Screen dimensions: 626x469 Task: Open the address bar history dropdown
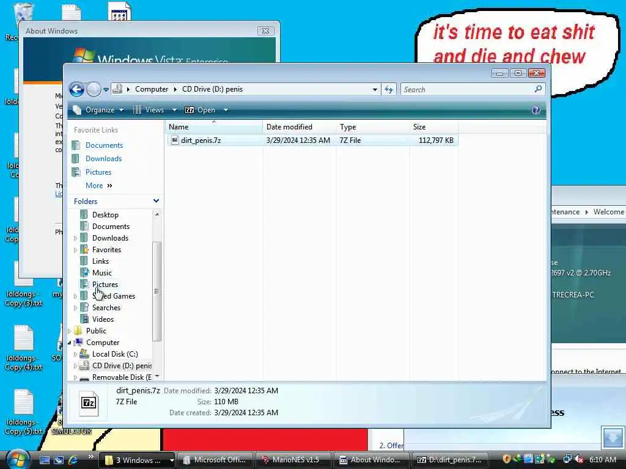coord(375,89)
